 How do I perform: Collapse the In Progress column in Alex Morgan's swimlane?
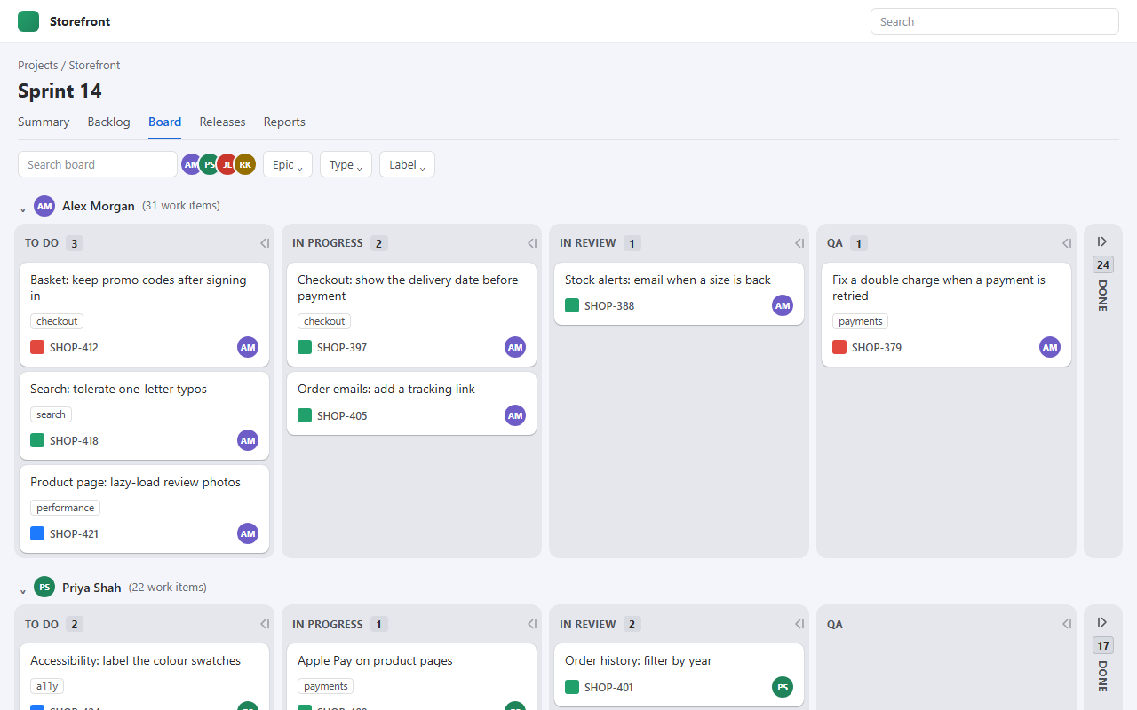(x=532, y=243)
